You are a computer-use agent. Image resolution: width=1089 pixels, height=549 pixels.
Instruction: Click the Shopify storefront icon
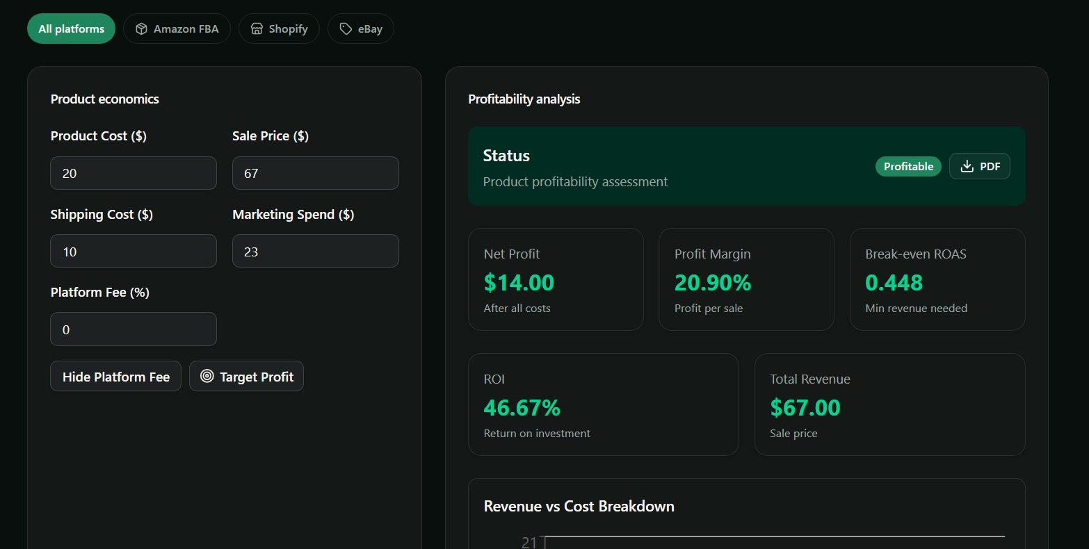click(257, 28)
